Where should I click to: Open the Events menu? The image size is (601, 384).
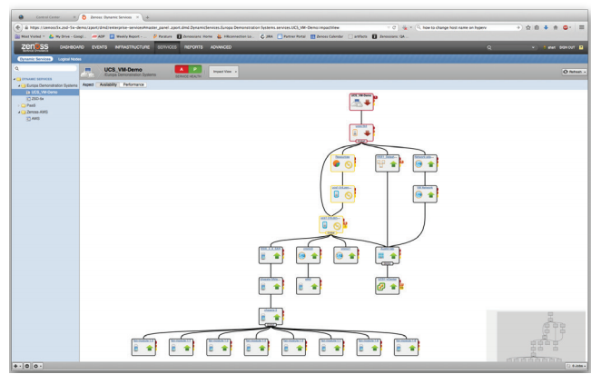click(x=99, y=46)
